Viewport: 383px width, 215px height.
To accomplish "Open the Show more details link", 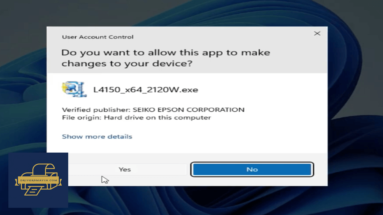I will pyautogui.click(x=97, y=136).
